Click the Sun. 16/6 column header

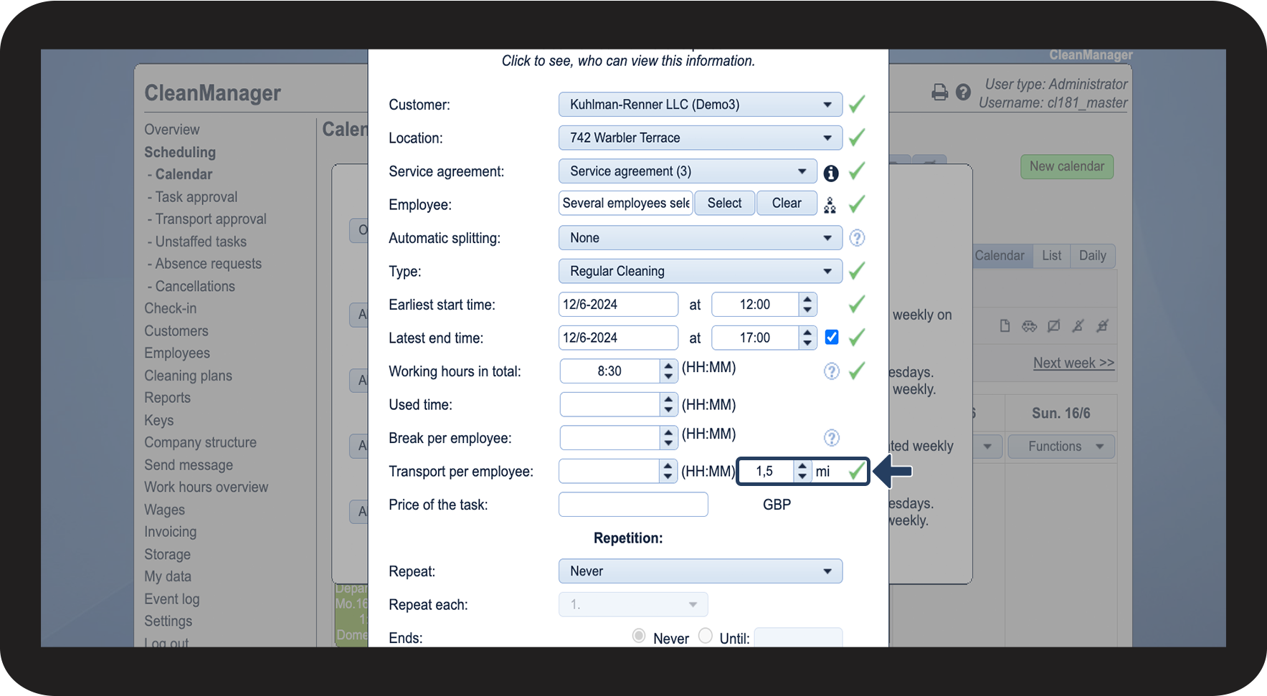pyautogui.click(x=1060, y=414)
